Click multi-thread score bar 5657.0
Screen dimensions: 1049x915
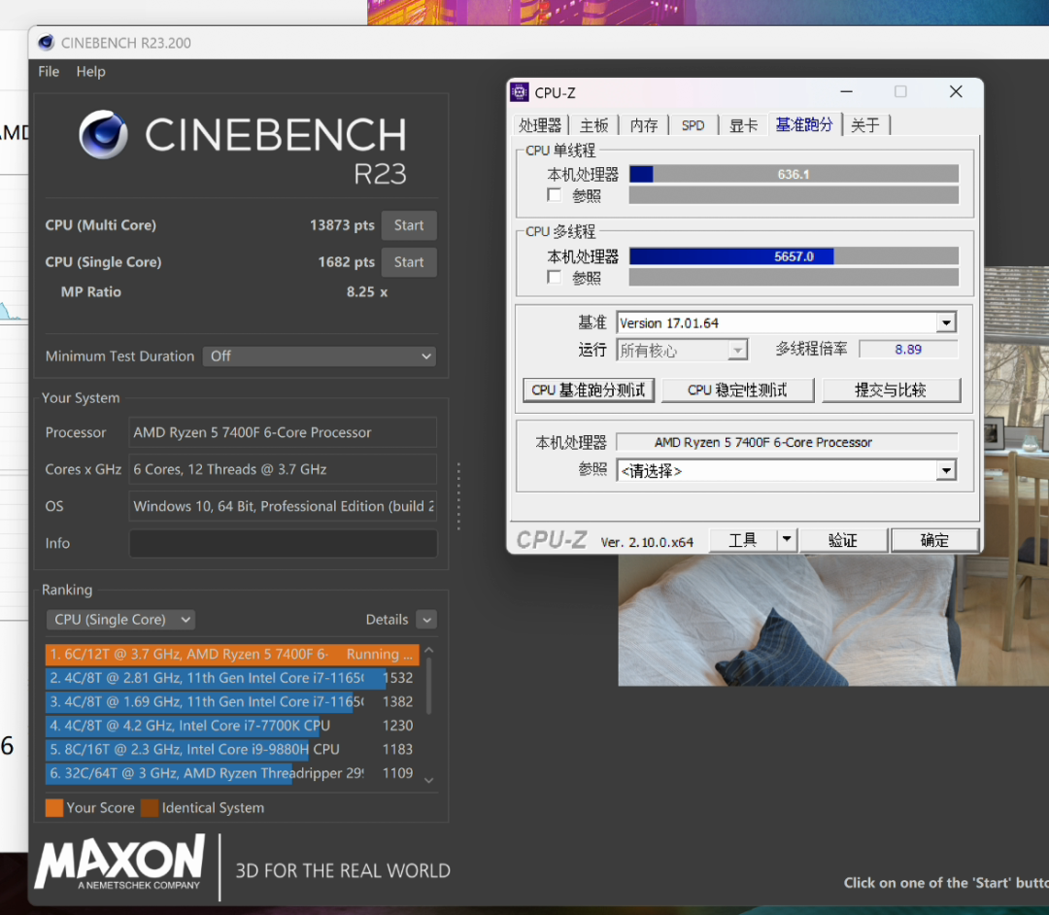click(x=794, y=256)
